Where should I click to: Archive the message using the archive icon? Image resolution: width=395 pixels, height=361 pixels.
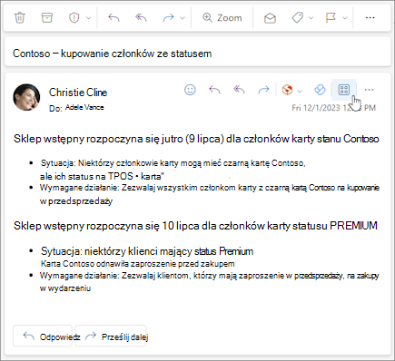click(46, 17)
